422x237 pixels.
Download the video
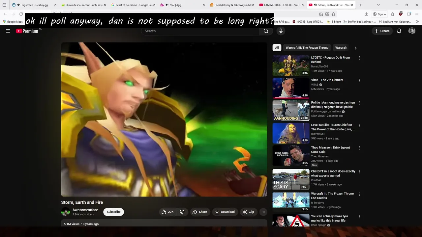[x=225, y=212]
